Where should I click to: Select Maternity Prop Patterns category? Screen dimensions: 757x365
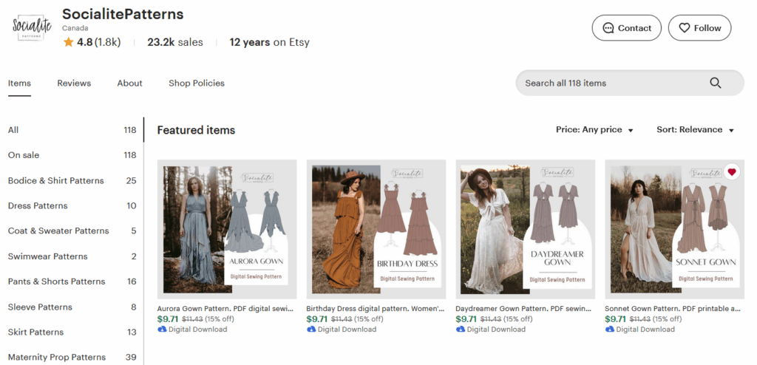(57, 357)
